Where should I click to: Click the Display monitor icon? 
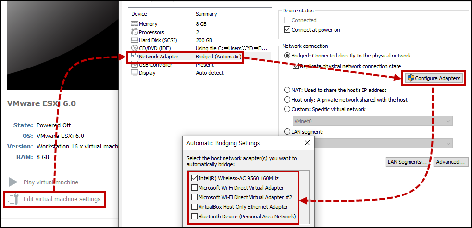point(135,73)
